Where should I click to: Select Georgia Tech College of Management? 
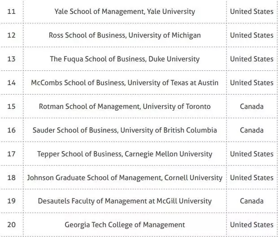pyautogui.click(x=125, y=225)
